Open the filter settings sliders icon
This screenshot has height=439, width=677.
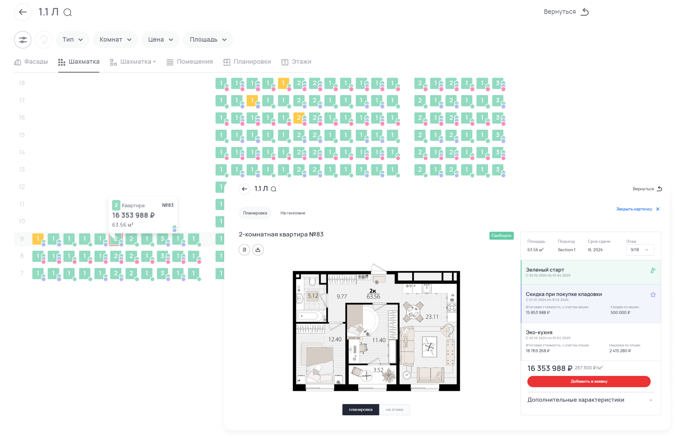click(x=23, y=40)
